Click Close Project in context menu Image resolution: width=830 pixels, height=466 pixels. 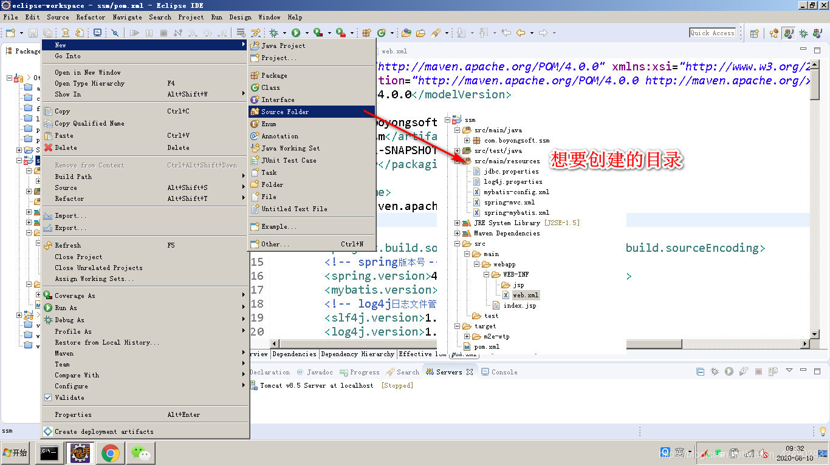[145, 257]
